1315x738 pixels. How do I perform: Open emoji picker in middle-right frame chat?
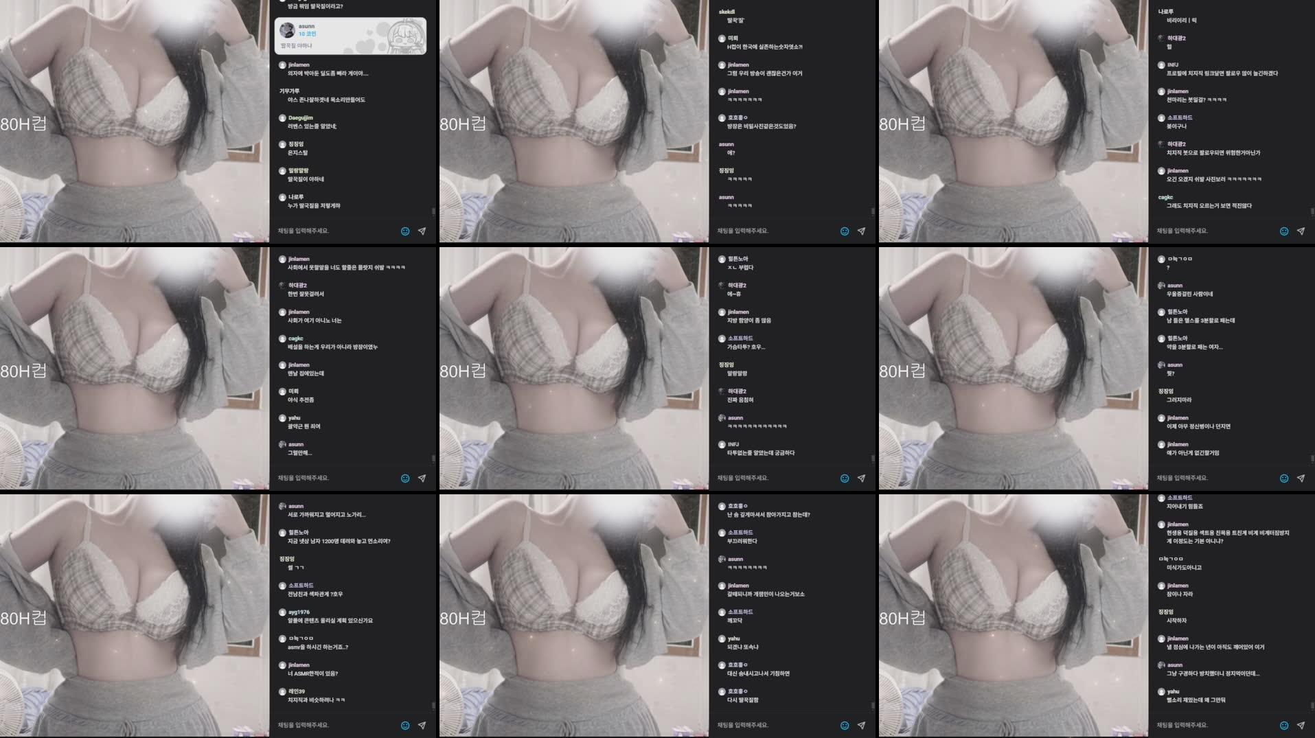coord(1284,478)
